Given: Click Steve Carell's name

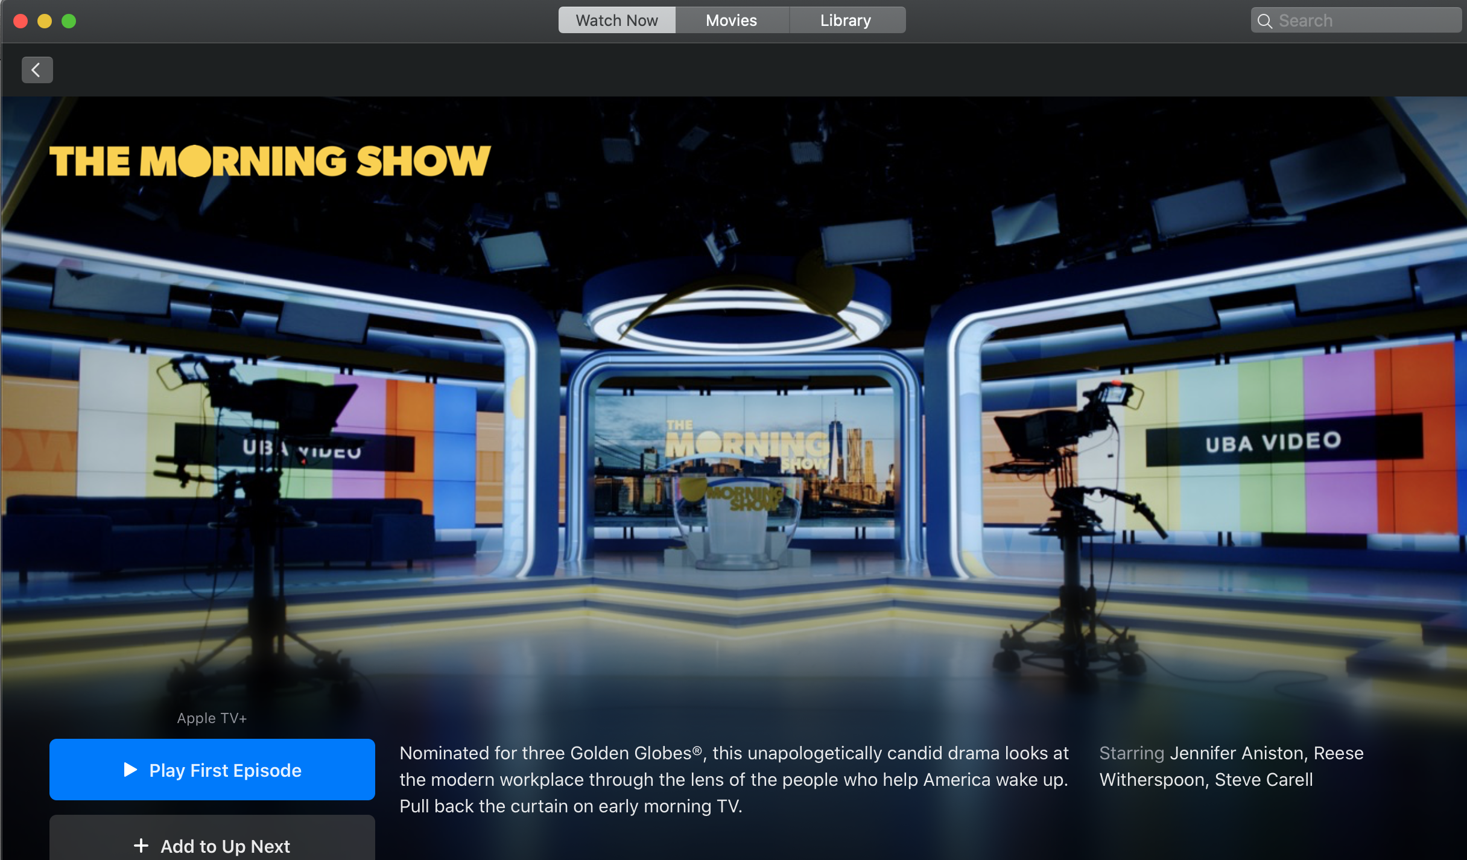Looking at the screenshot, I should (x=1264, y=780).
